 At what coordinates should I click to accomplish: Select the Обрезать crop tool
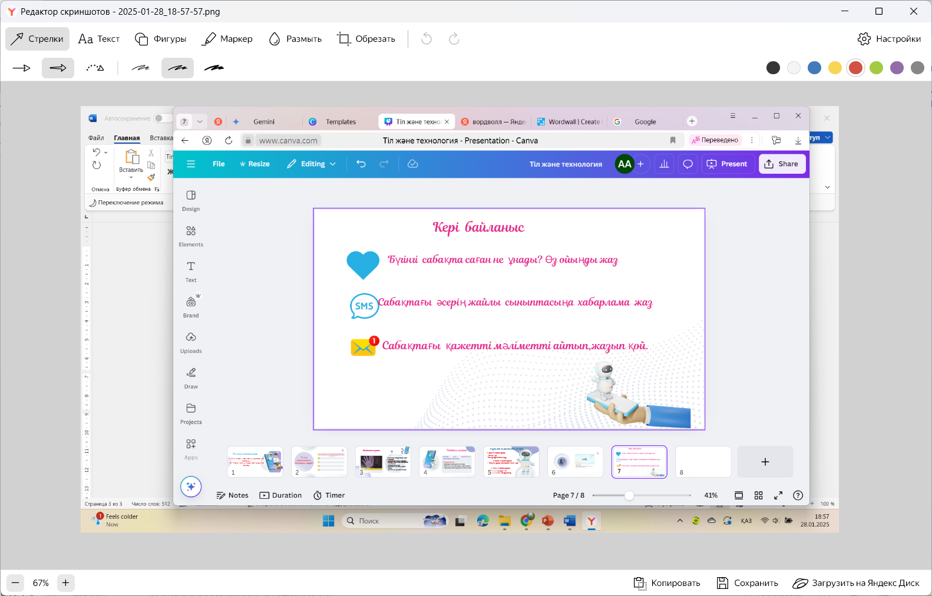(366, 39)
